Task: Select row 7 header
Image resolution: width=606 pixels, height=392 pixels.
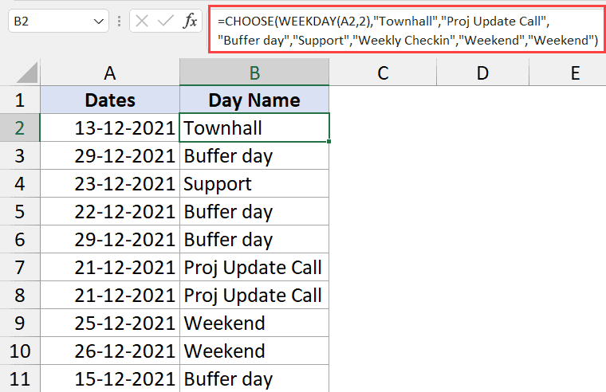Action: coord(20,268)
